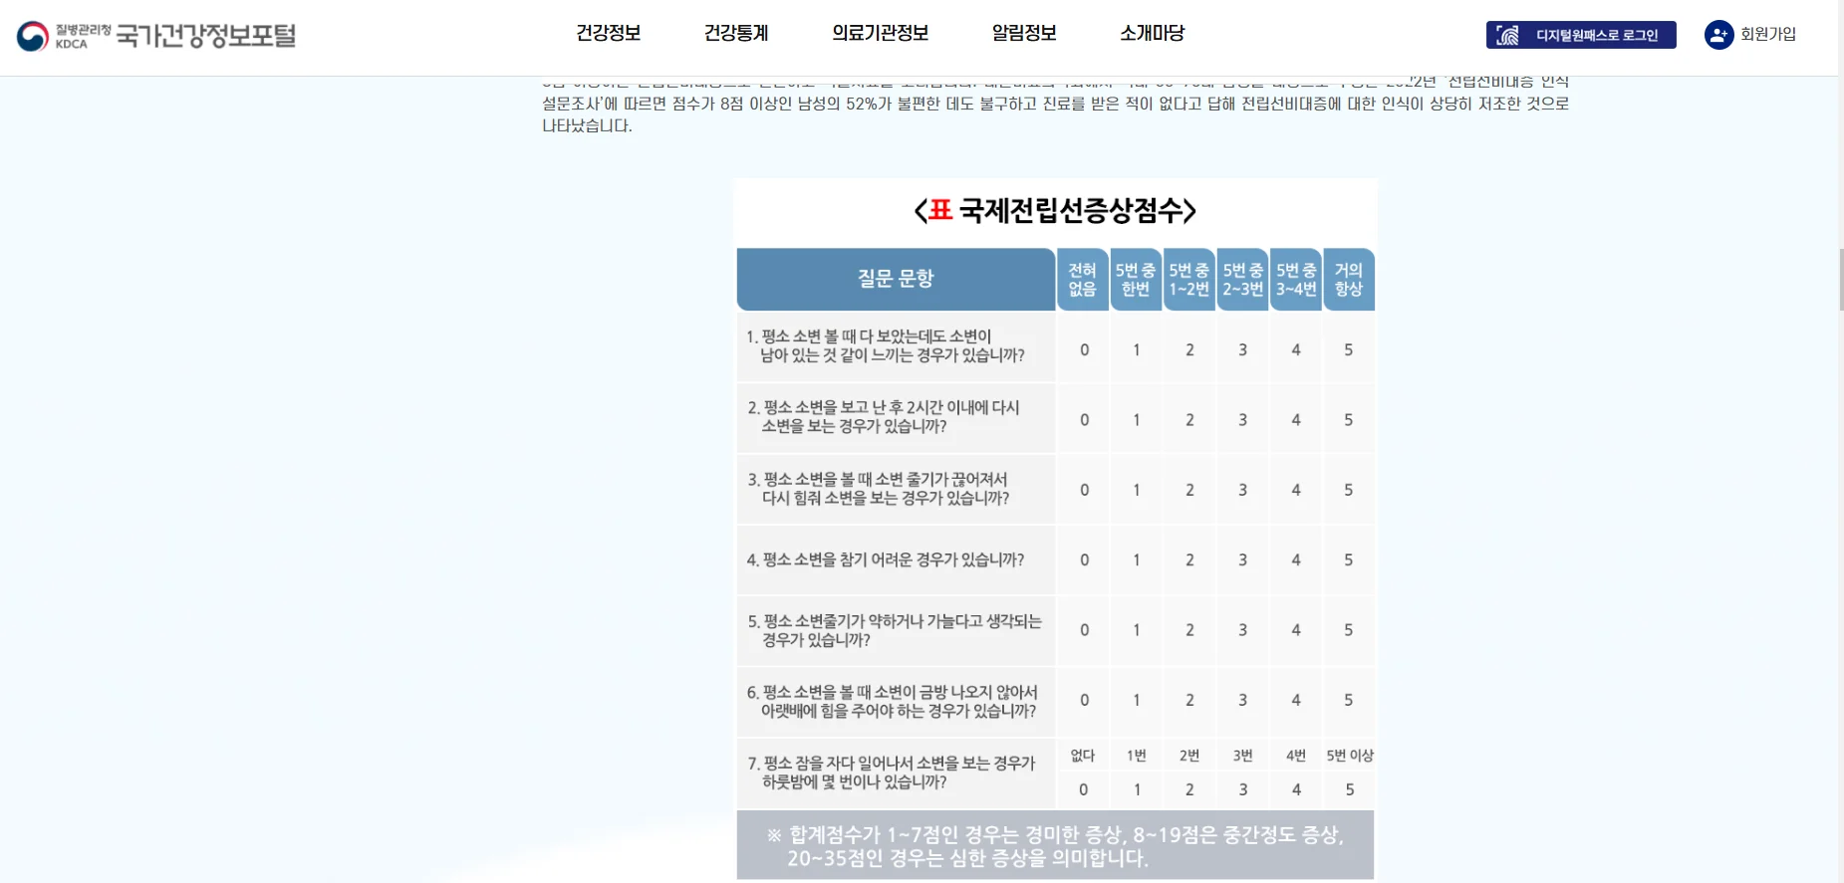1844x883 pixels.
Task: Open the 알림정보 menu
Action: pyautogui.click(x=1024, y=33)
